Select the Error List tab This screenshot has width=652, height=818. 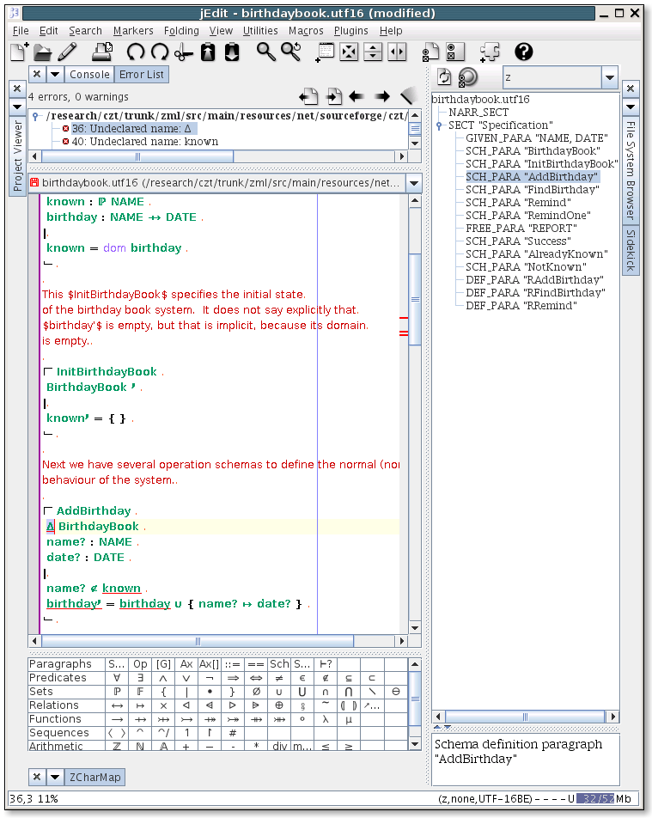point(142,75)
